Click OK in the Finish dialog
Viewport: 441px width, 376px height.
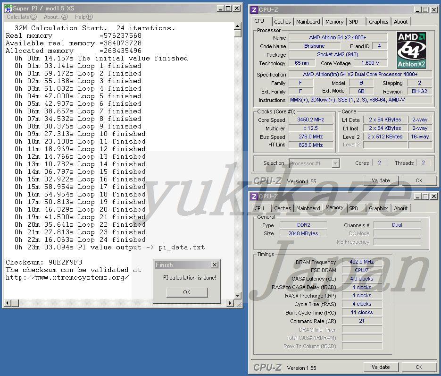coord(187,292)
